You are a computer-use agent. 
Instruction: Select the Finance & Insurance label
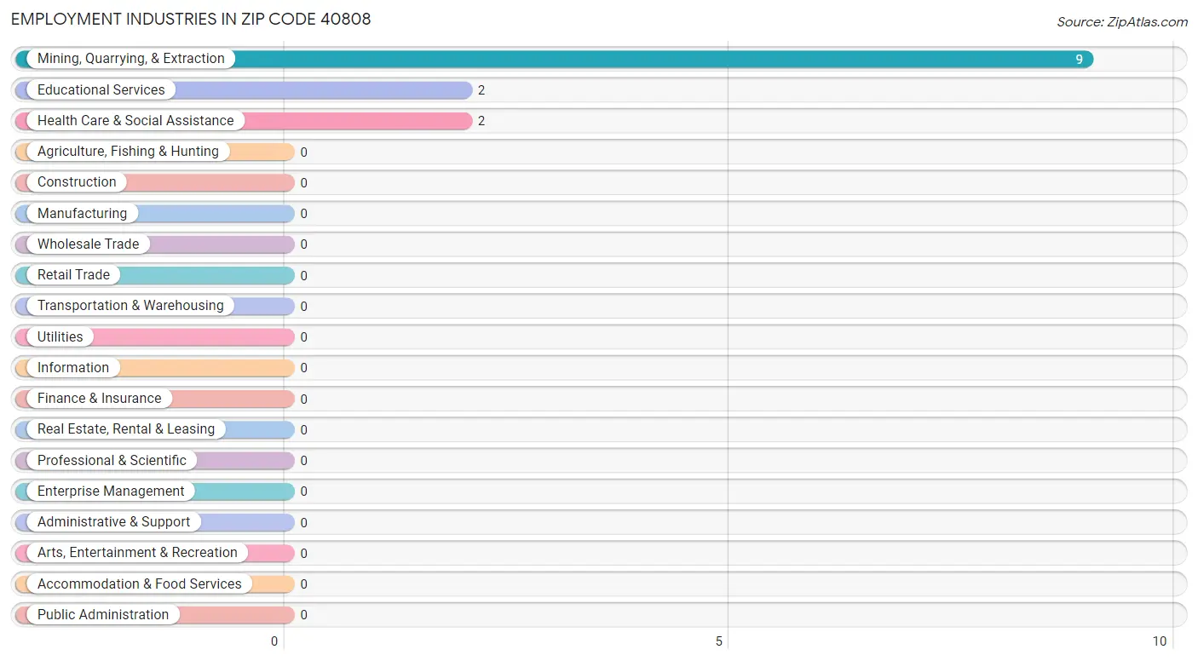point(99,399)
